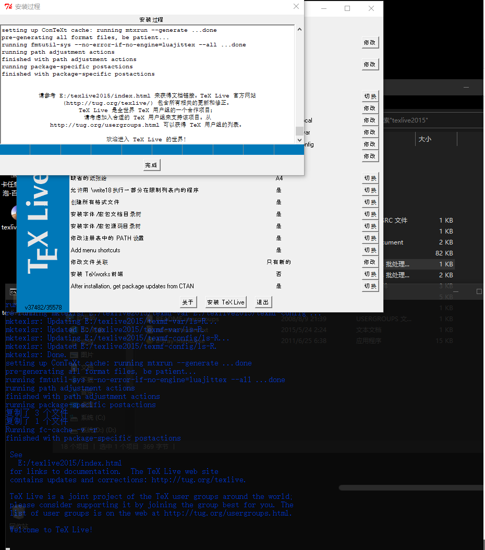Viewport: 485px width, 550px height.
Task: Maximize the TeX Live installer window
Action: pos(347,8)
